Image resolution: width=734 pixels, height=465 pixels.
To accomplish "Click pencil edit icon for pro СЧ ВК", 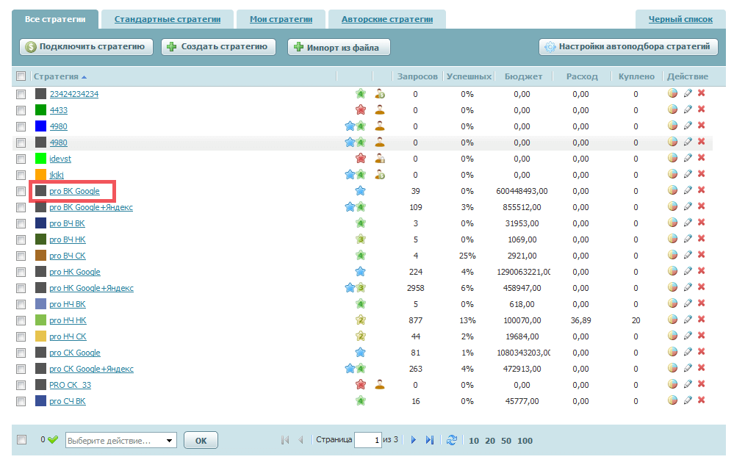I will [688, 401].
